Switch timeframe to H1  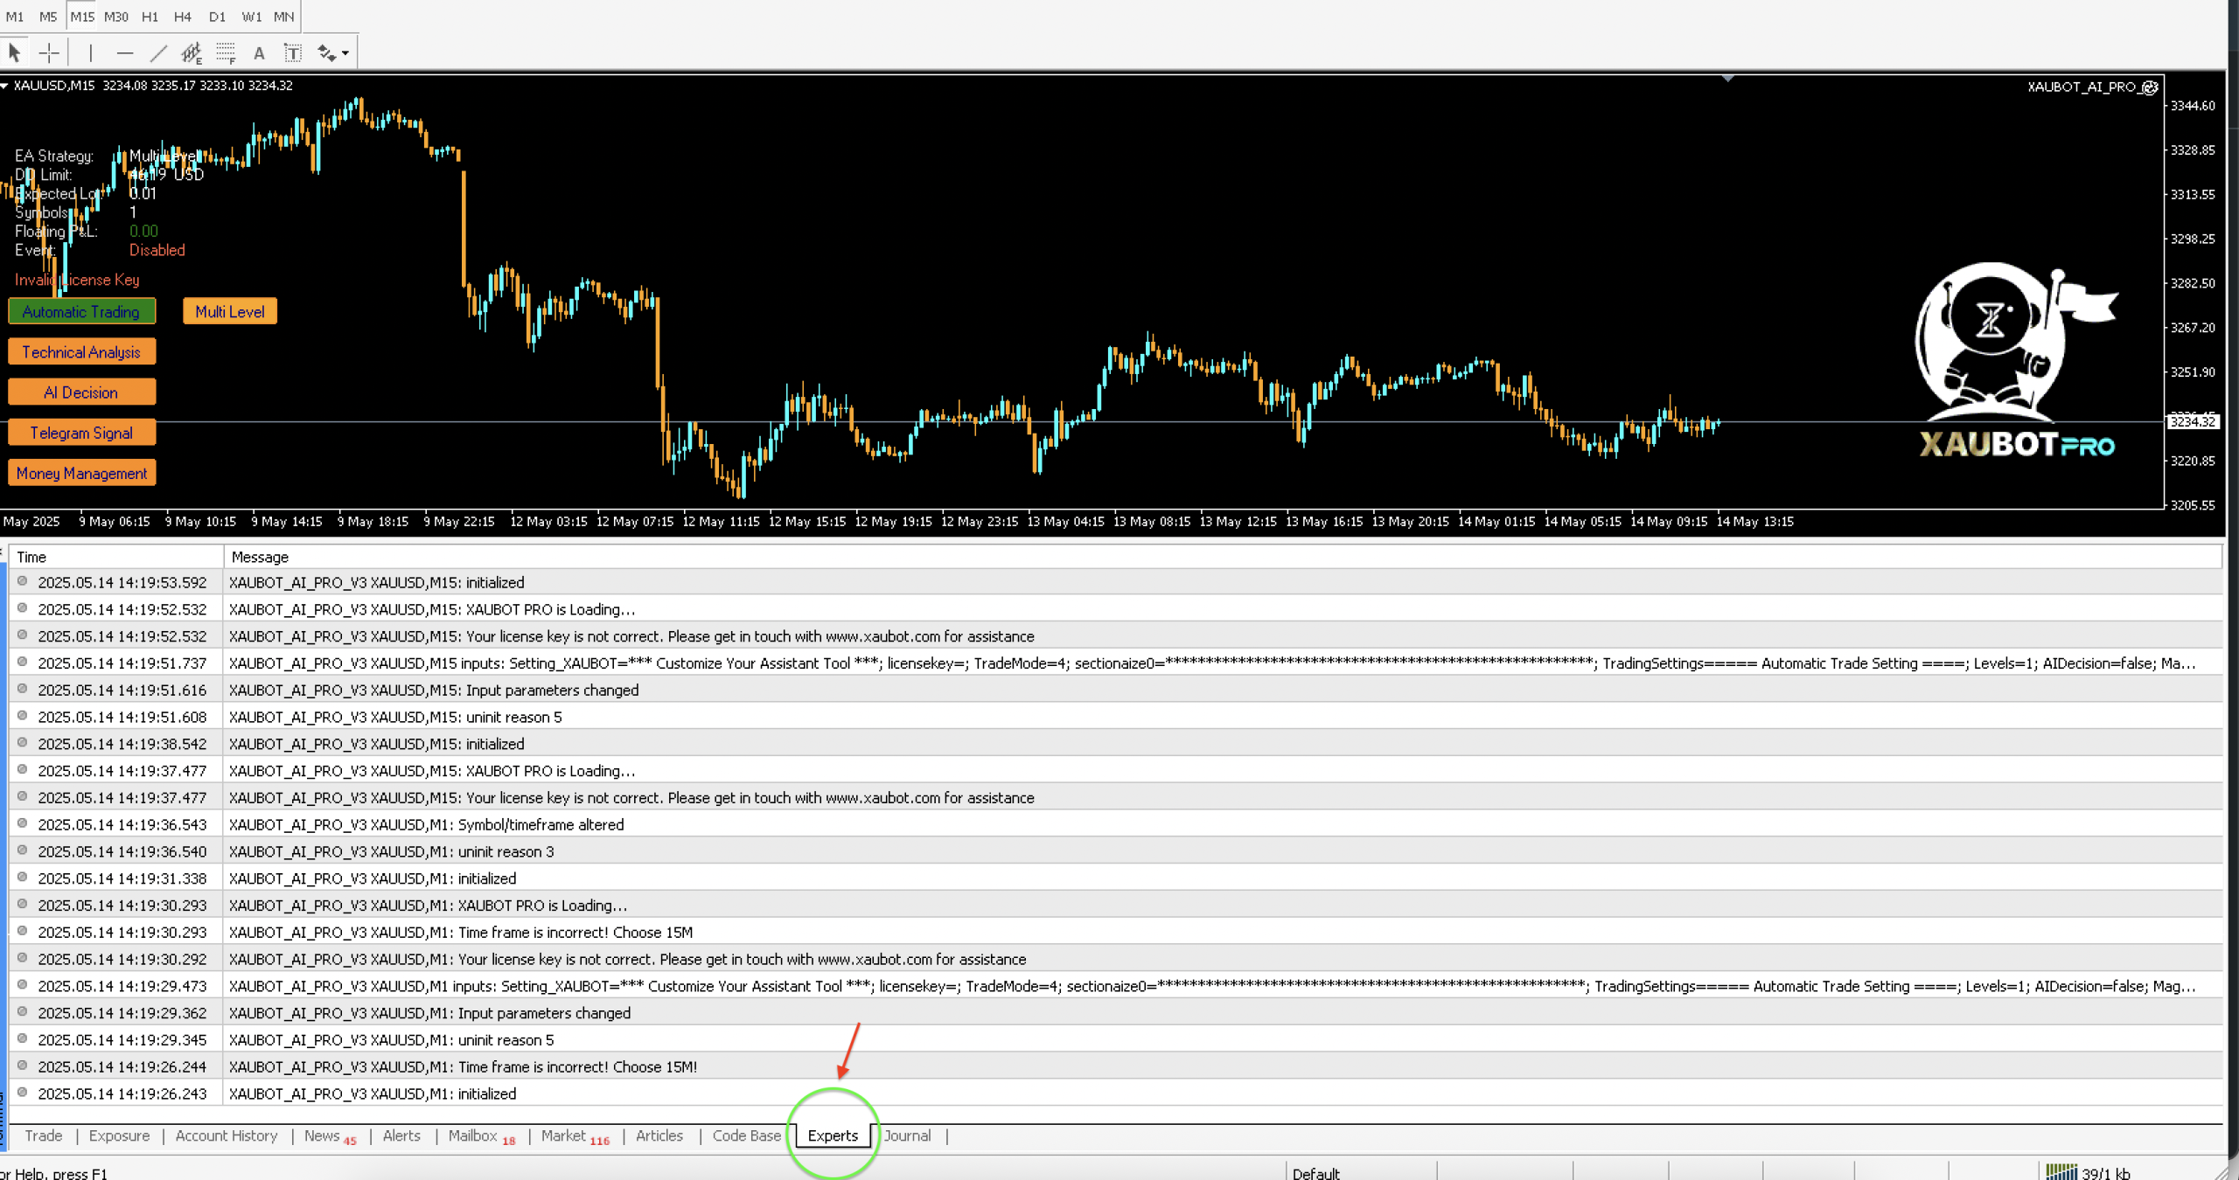tap(150, 17)
